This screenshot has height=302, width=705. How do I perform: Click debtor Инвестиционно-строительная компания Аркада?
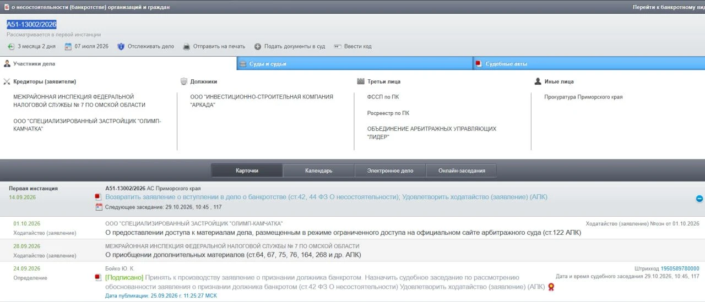pyautogui.click(x=262, y=101)
